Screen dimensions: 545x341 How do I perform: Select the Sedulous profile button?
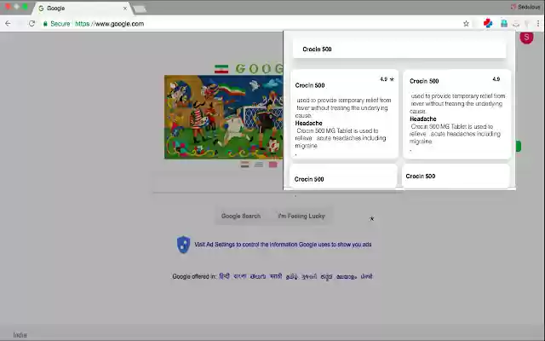point(525,7)
